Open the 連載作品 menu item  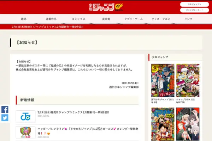coord(51,19)
